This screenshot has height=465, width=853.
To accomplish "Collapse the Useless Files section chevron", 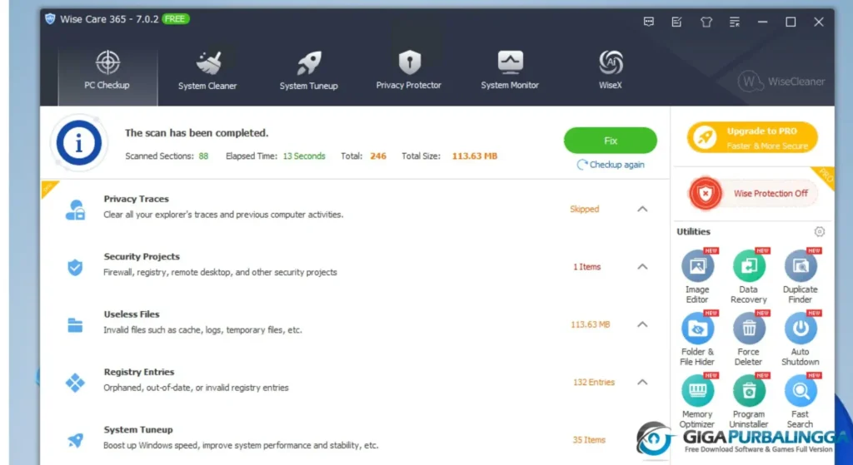I will coord(642,324).
